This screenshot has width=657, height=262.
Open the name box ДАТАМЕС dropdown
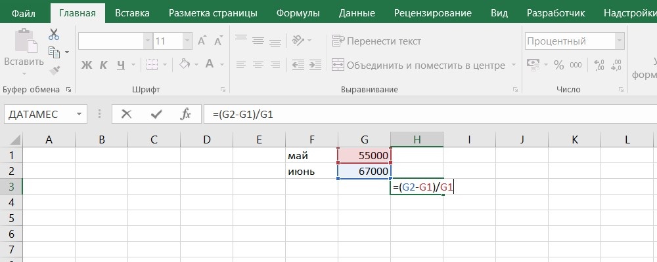tap(79, 114)
